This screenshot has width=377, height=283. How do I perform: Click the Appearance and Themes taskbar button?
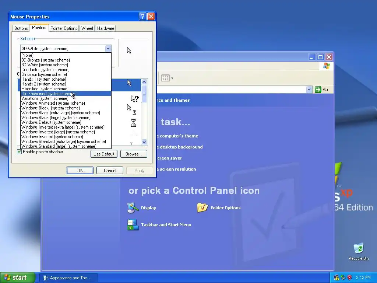[68, 278]
